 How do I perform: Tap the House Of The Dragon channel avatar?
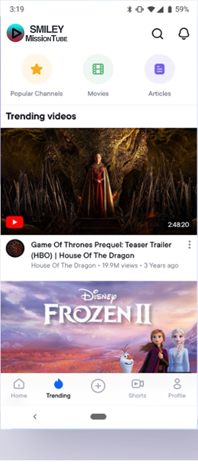tap(15, 248)
